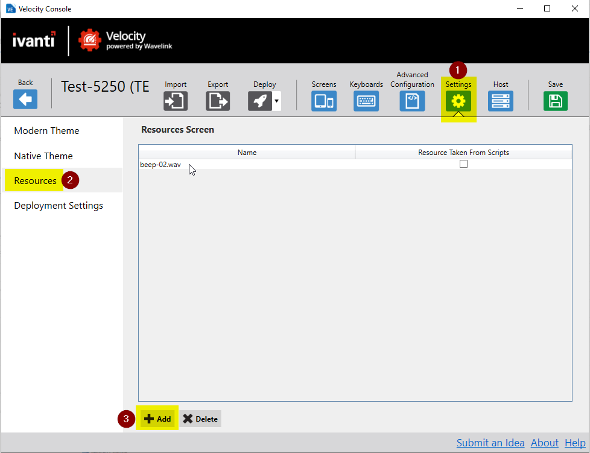Viewport: 590px width, 453px height.
Task: Open Advanced Configuration code icon
Action: pos(413,101)
